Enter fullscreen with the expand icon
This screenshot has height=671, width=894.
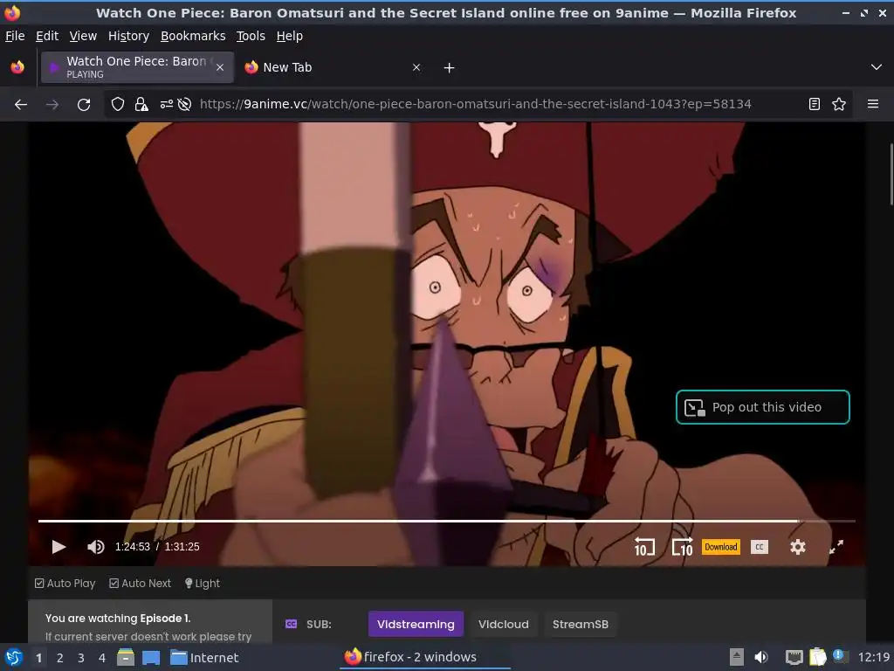coord(836,547)
